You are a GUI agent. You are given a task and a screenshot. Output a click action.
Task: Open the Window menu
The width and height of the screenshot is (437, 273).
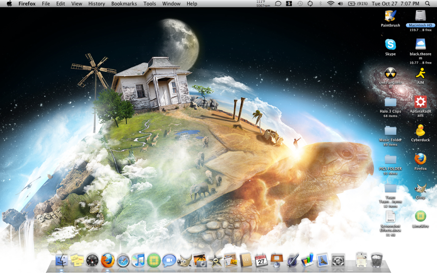(x=172, y=3)
